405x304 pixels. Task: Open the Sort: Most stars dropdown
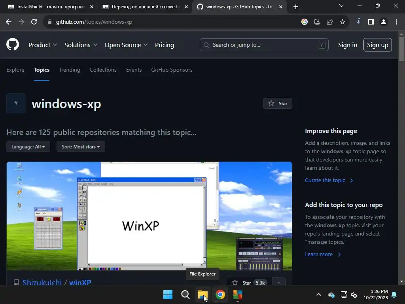[81, 146]
